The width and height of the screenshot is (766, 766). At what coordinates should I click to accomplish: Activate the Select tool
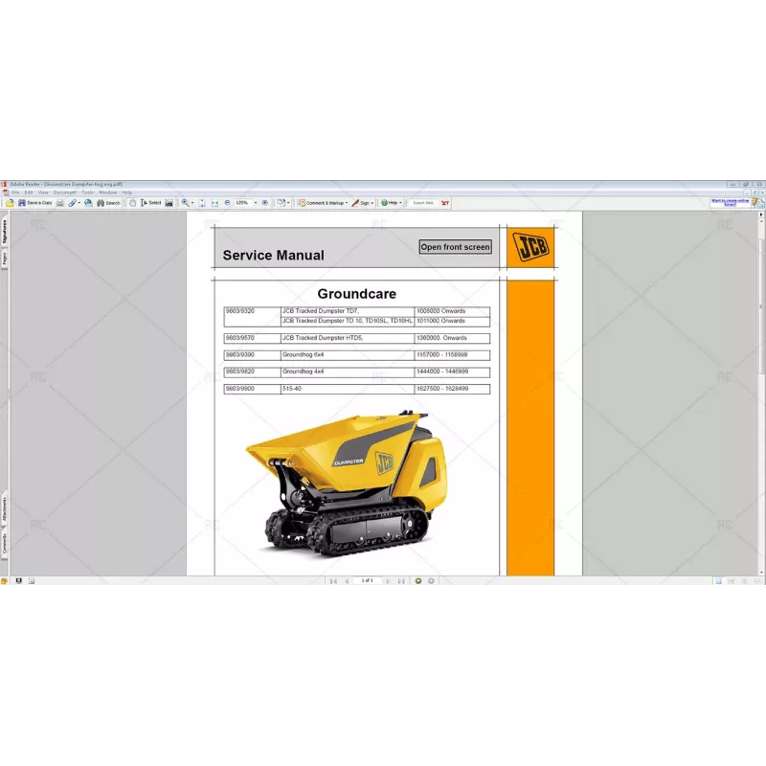151,202
